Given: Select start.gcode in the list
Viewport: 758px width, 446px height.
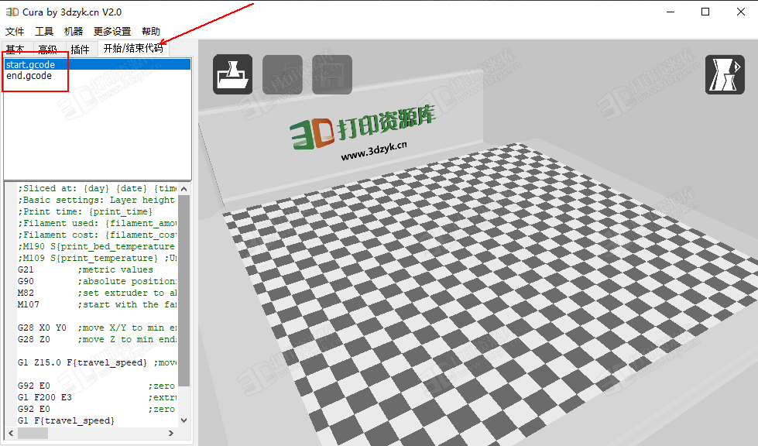Looking at the screenshot, I should (30, 65).
